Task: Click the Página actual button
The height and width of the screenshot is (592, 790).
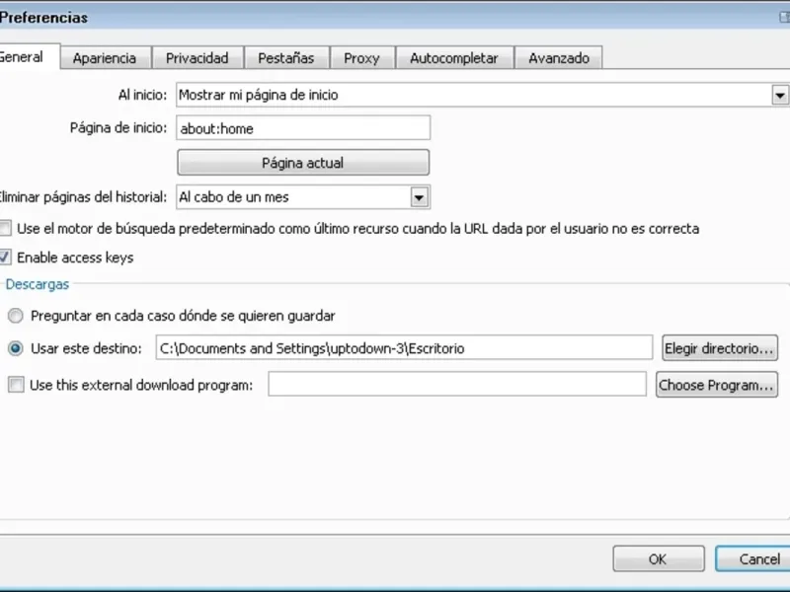Action: [303, 163]
